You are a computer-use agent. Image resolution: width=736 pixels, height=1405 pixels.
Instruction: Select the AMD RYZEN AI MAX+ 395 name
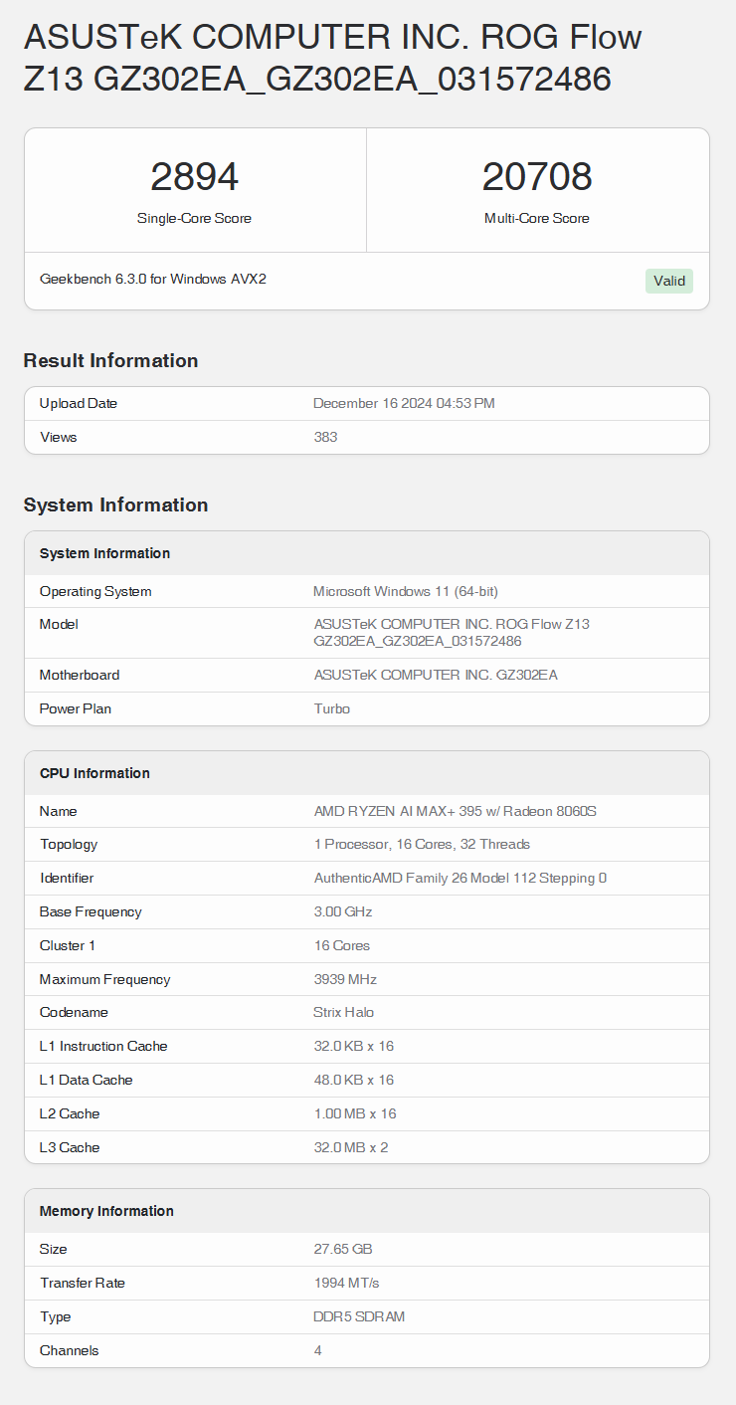click(455, 811)
